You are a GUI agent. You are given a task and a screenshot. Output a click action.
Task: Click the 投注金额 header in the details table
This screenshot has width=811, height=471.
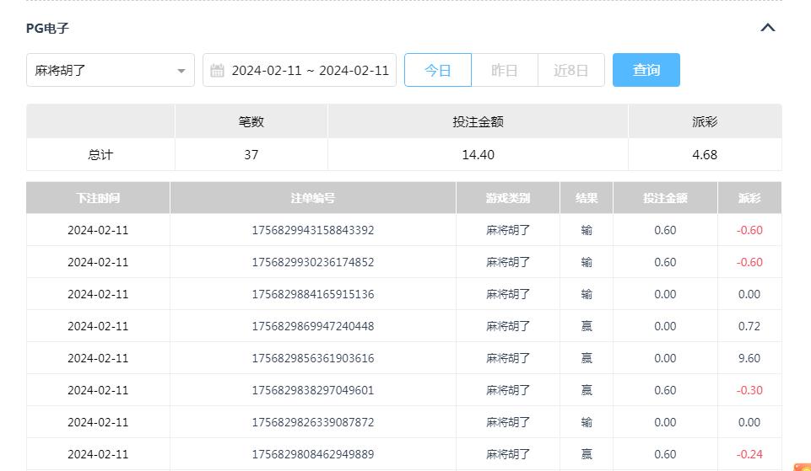tap(665, 198)
